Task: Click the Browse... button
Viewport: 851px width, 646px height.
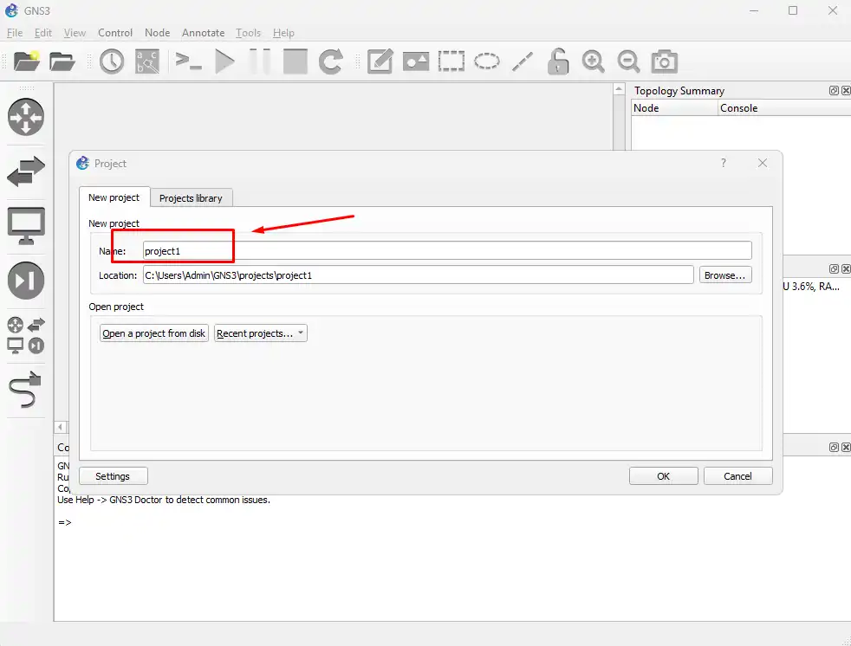Action: (x=725, y=275)
